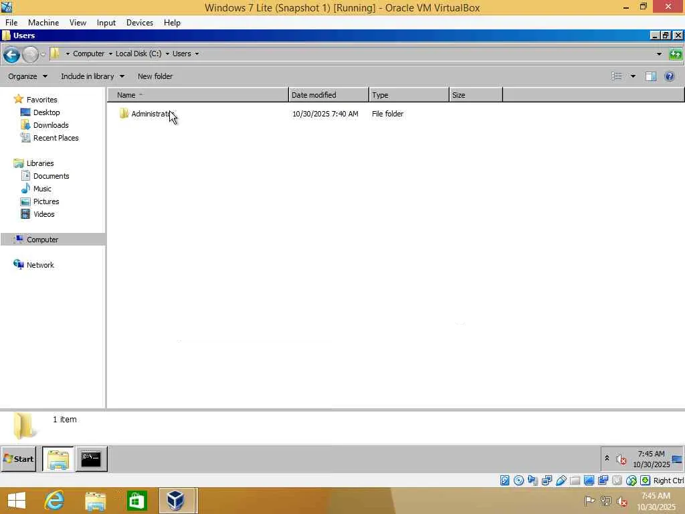This screenshot has width=685, height=514.
Task: Click the Computer breadcrumb segment
Action: [x=89, y=54]
